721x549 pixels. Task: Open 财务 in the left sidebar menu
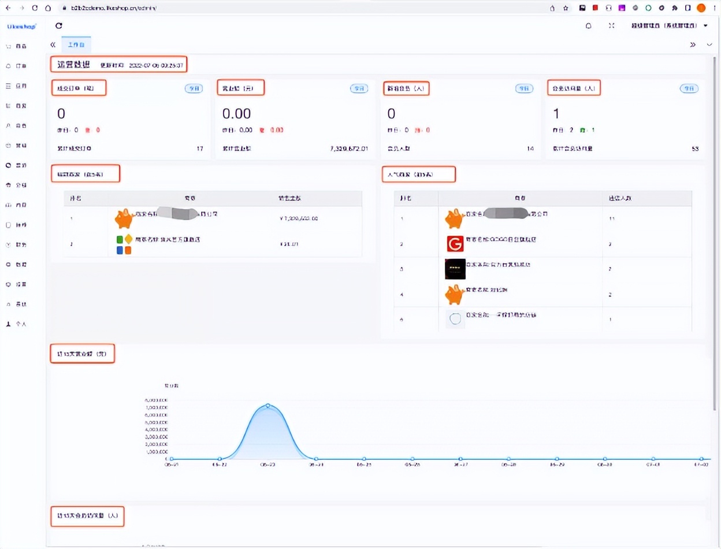tap(17, 244)
